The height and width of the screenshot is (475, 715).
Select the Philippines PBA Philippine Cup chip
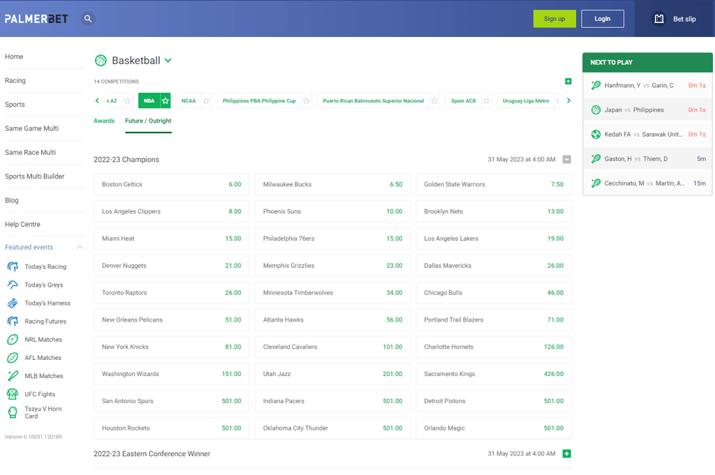[259, 100]
